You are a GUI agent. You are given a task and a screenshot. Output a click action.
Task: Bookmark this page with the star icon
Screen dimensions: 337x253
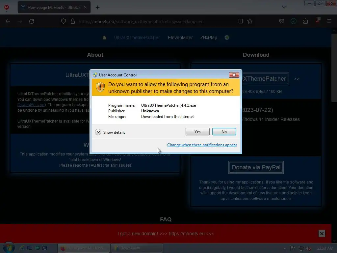(250, 21)
